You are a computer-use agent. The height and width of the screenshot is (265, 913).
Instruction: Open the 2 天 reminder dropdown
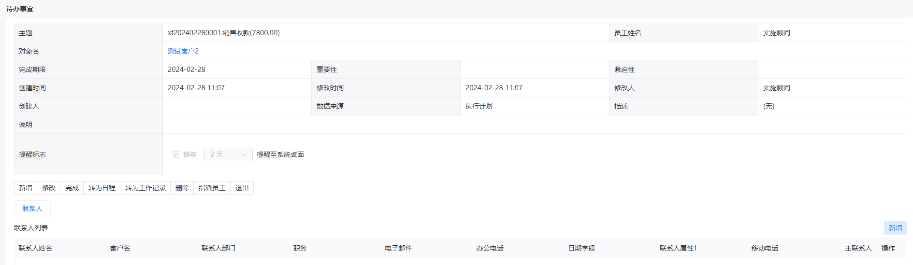[x=228, y=154]
